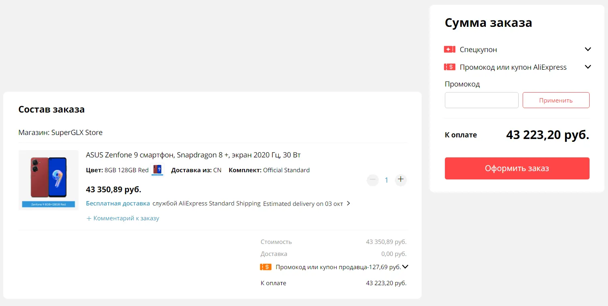Click the Промокод или купон AliExpress icon

(449, 67)
